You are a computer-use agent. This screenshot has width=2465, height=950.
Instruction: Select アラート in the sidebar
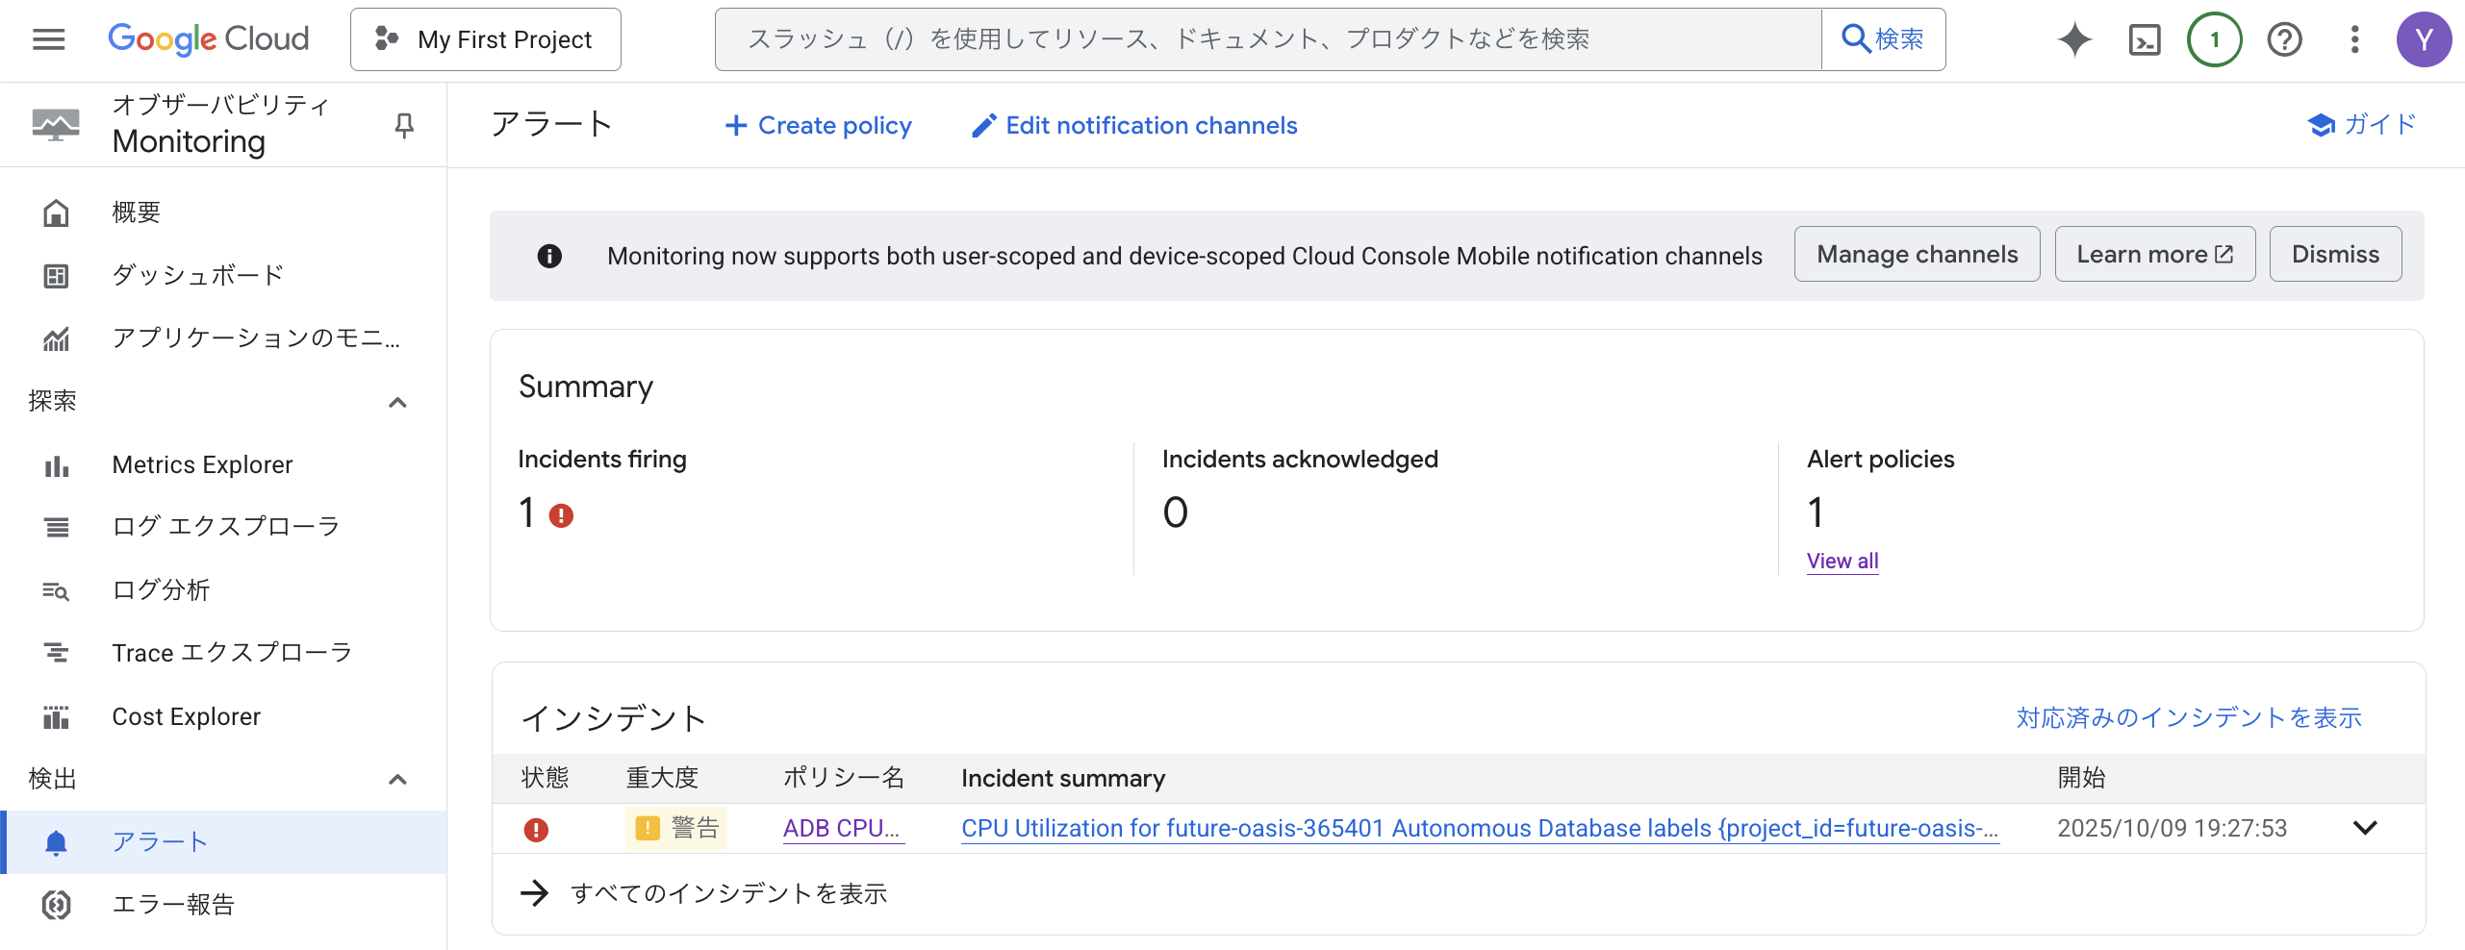[159, 841]
